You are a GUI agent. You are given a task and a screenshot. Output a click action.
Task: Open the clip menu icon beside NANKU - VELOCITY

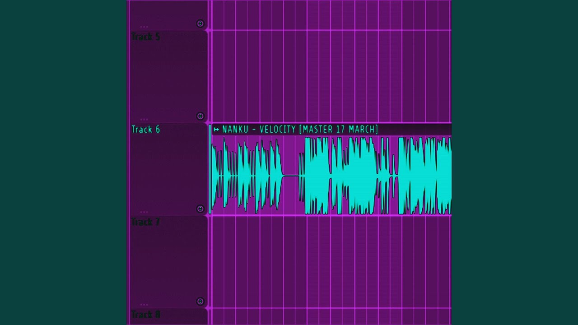coord(216,130)
